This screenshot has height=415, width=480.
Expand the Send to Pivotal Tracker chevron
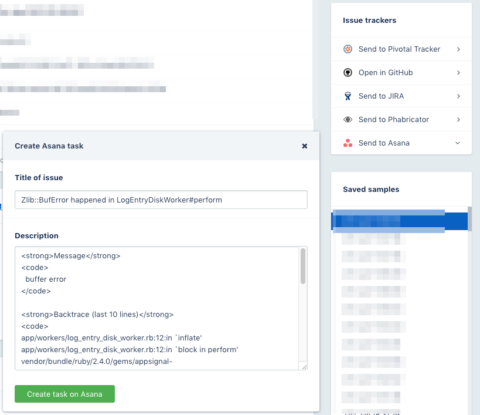point(458,49)
